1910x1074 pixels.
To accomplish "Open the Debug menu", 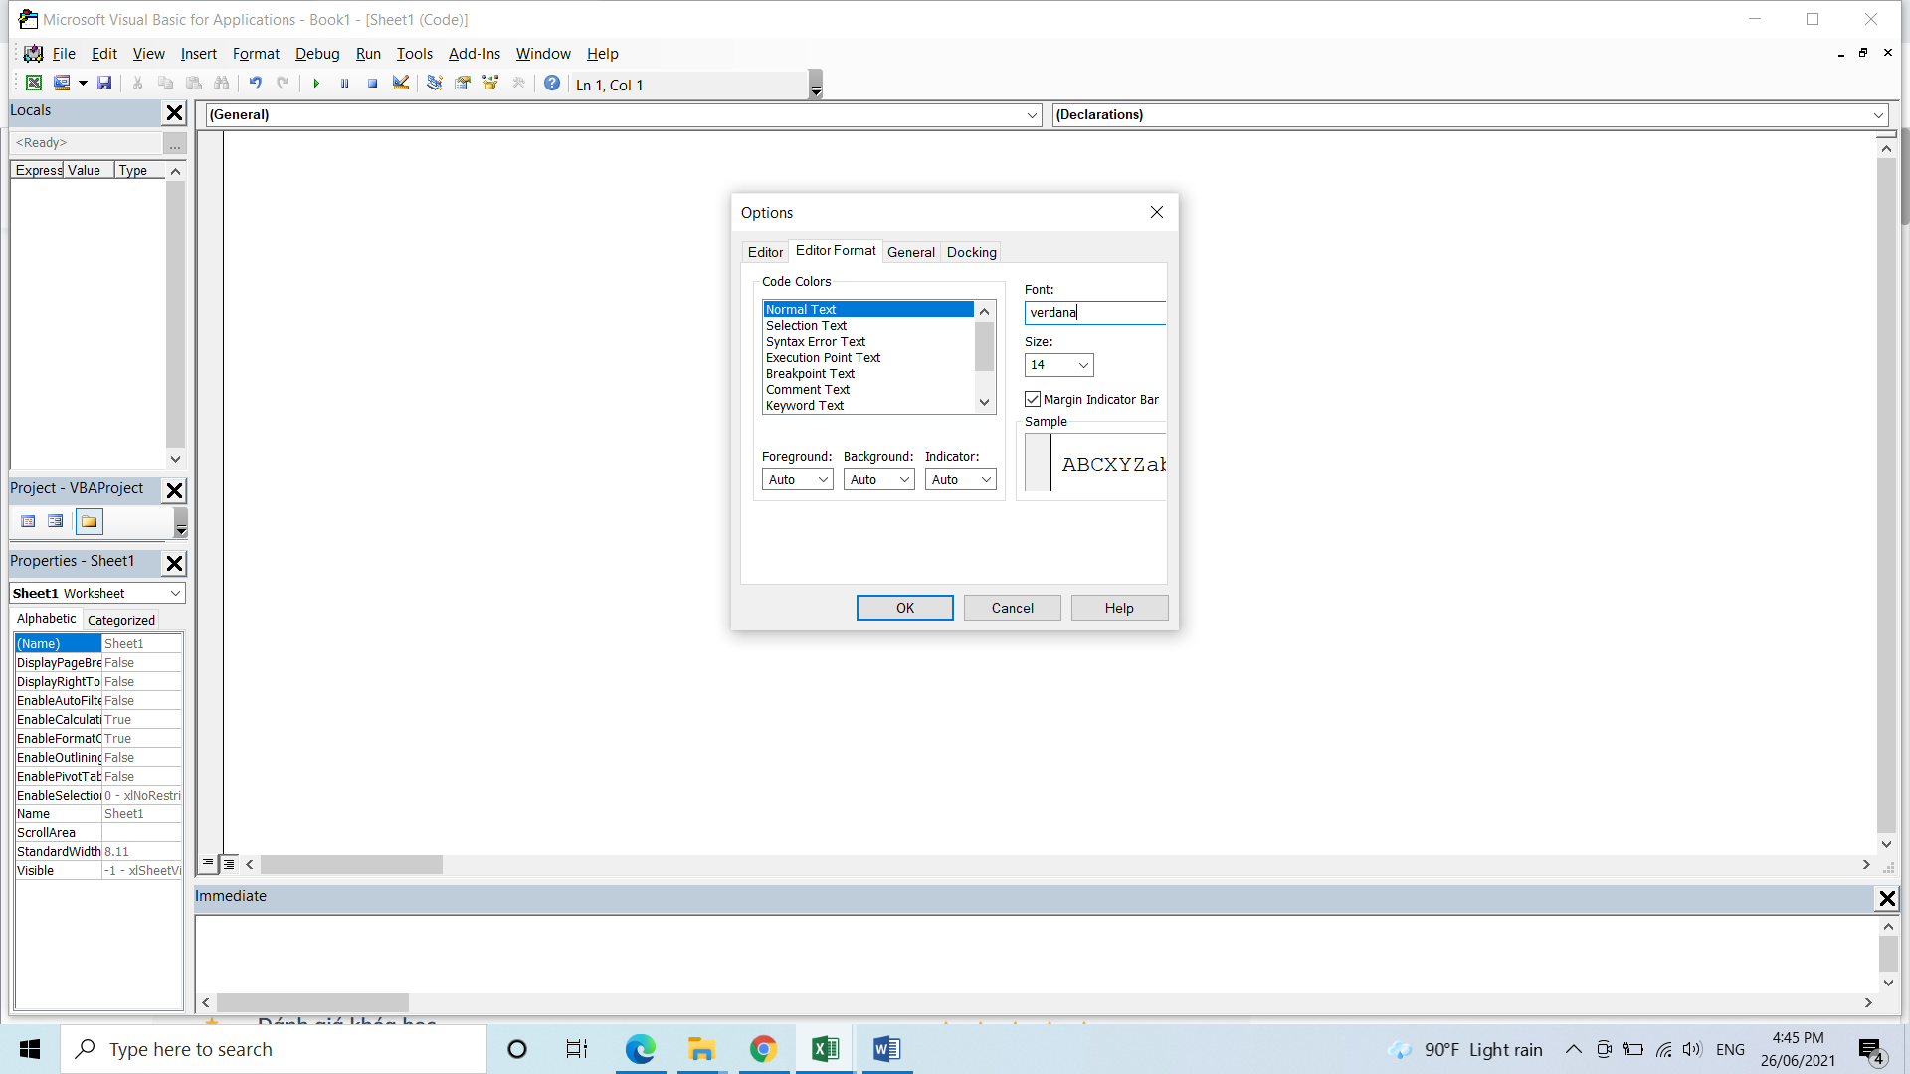I will (x=317, y=54).
